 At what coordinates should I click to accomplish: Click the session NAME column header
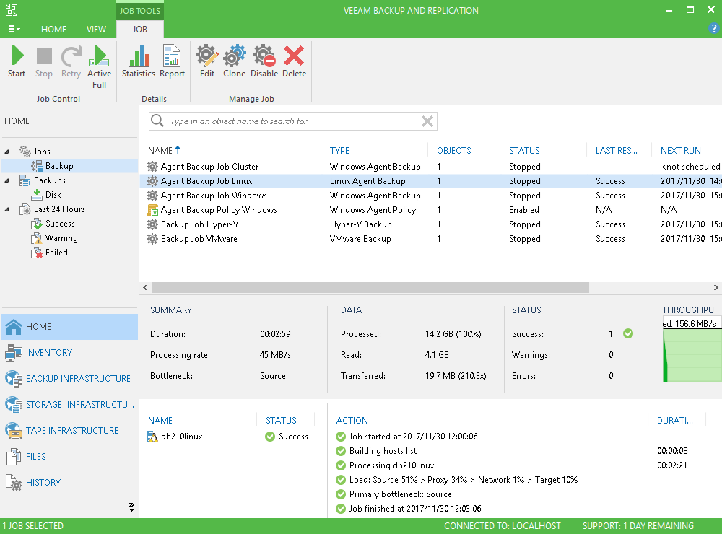[160, 420]
